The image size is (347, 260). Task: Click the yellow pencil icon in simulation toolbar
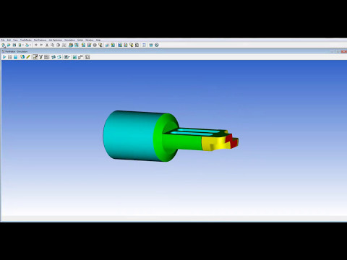(x=28, y=57)
